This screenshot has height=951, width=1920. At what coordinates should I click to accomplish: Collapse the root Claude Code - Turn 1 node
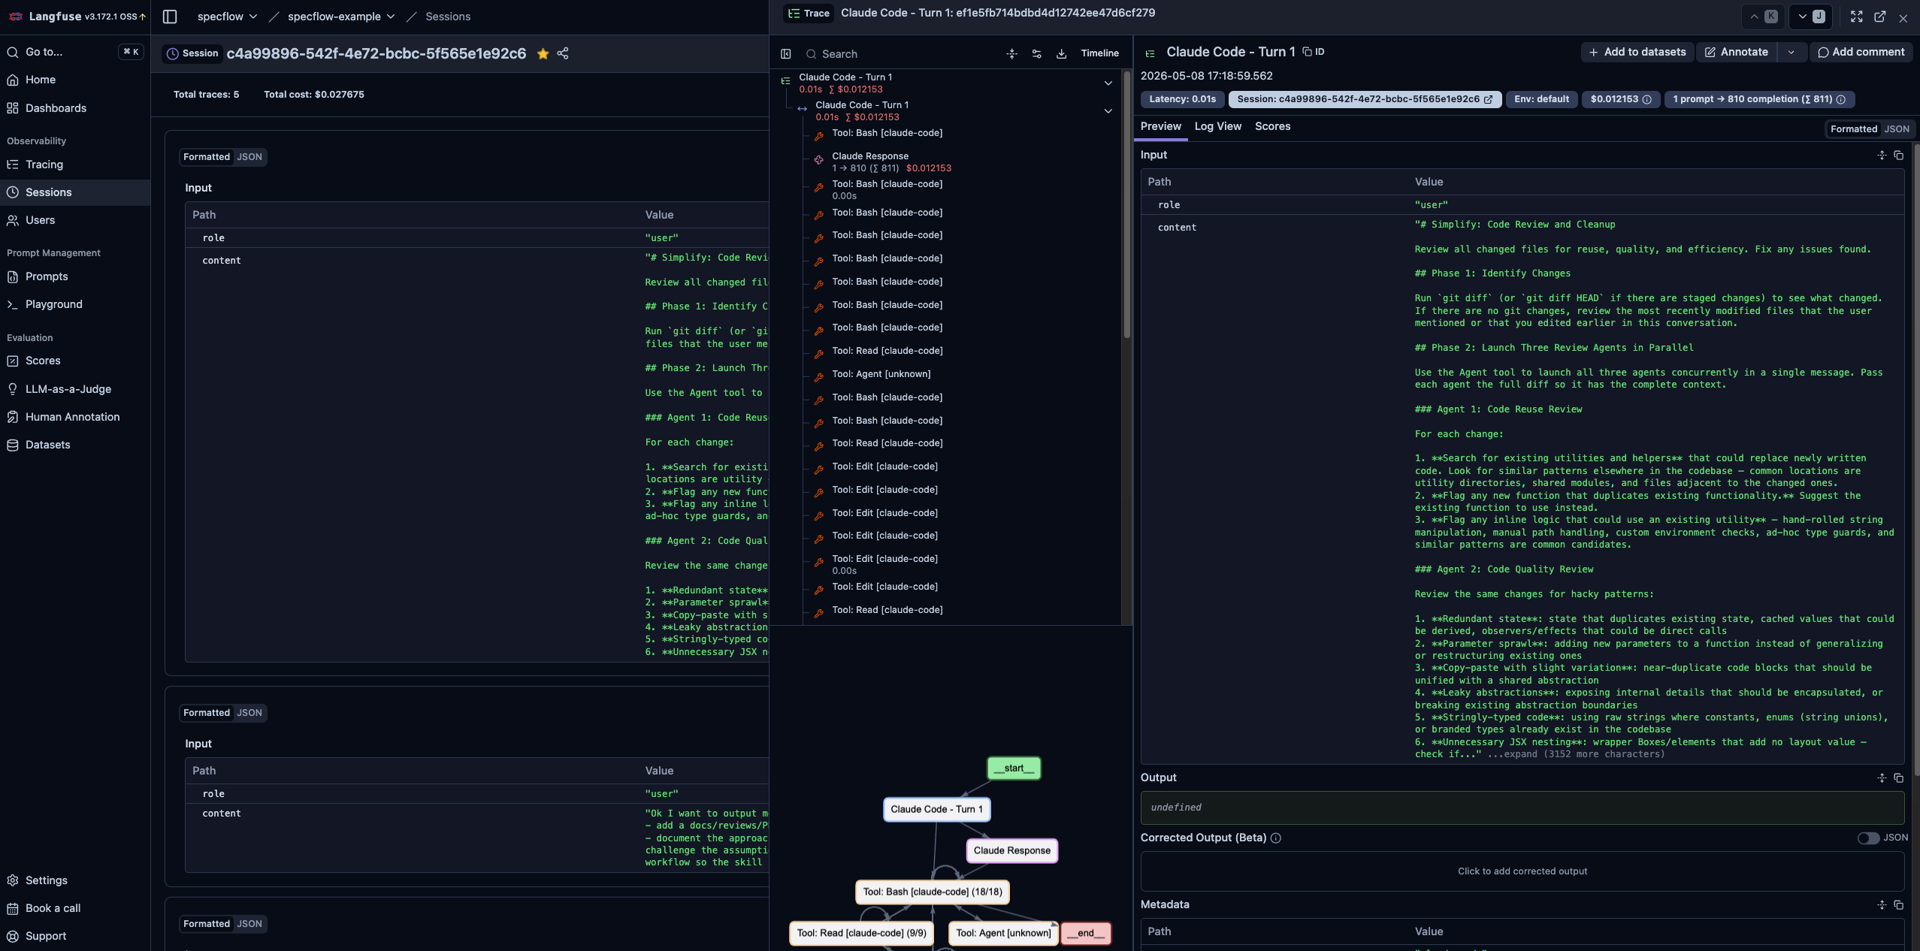click(x=1108, y=83)
